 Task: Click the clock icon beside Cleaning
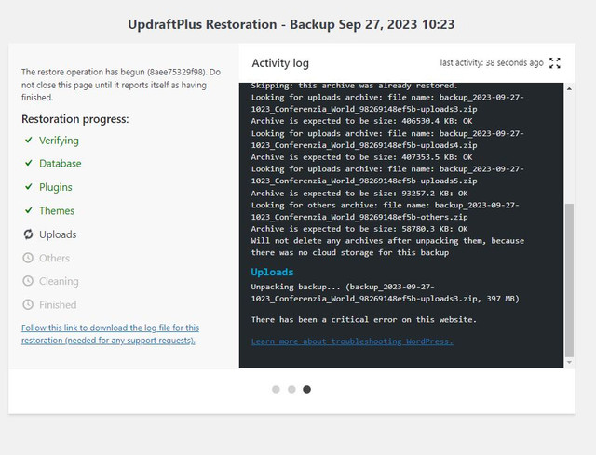(x=28, y=281)
